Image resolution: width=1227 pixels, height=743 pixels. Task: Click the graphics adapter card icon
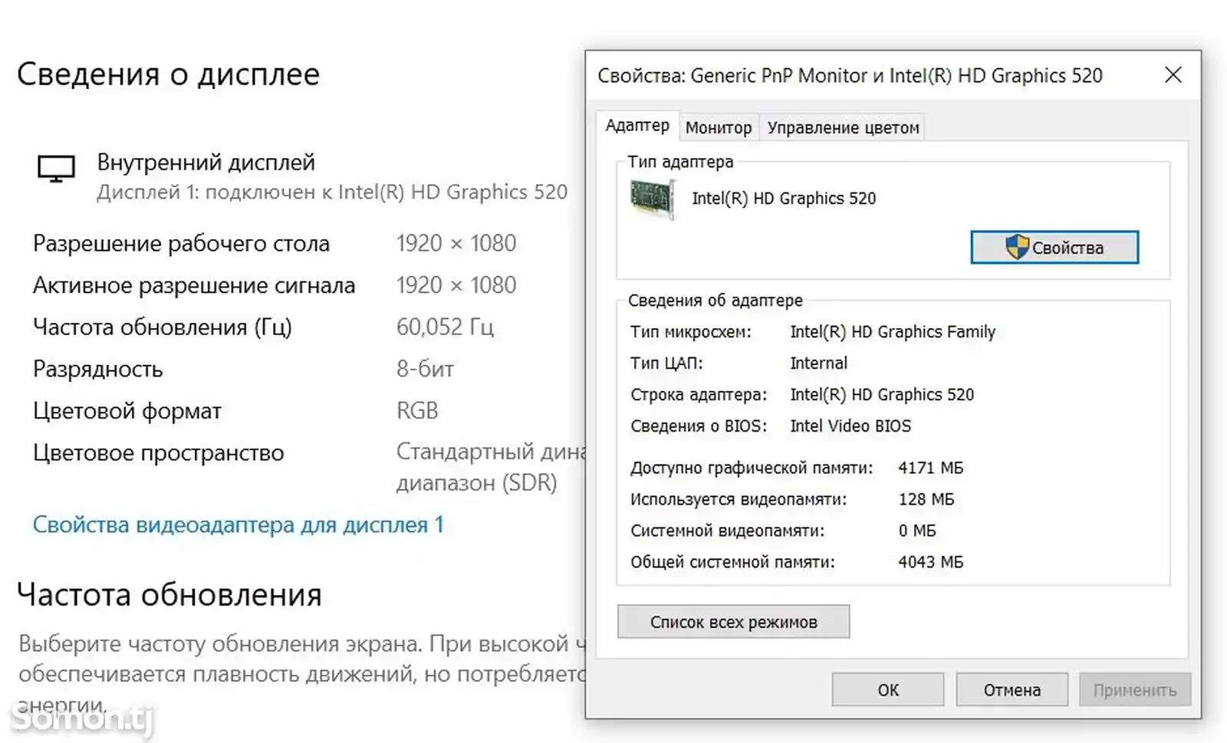[x=653, y=199]
